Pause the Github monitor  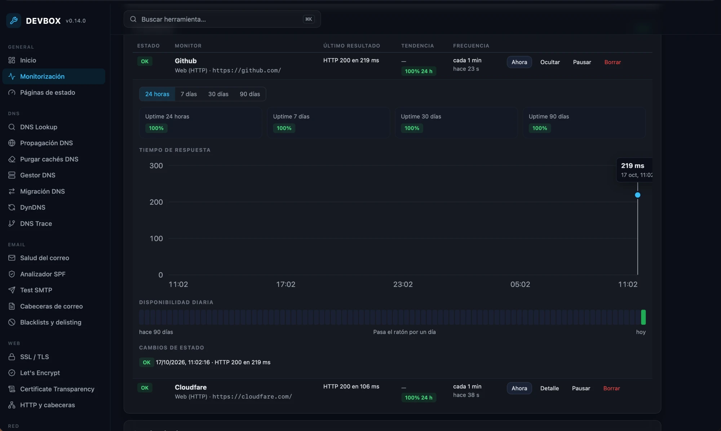point(582,62)
